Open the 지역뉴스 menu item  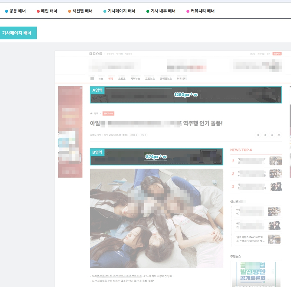pos(135,79)
